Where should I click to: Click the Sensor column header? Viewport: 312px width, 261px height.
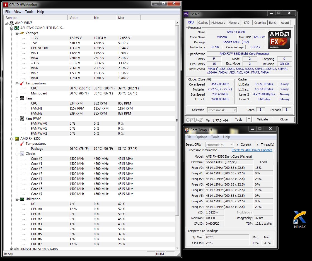(x=36, y=18)
